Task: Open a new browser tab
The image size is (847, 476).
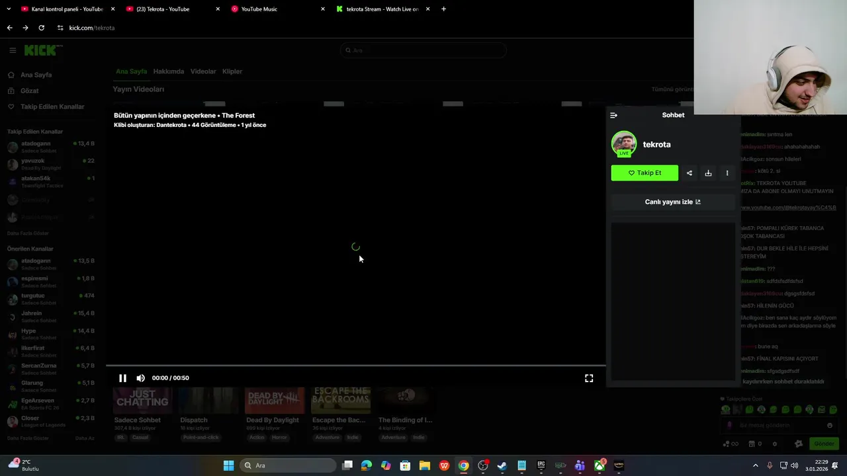Action: tap(443, 9)
